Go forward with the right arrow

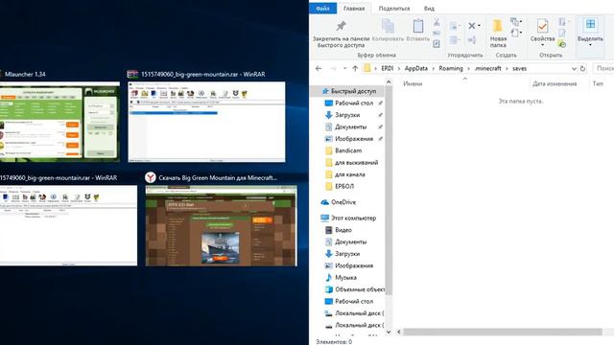pyautogui.click(x=333, y=68)
